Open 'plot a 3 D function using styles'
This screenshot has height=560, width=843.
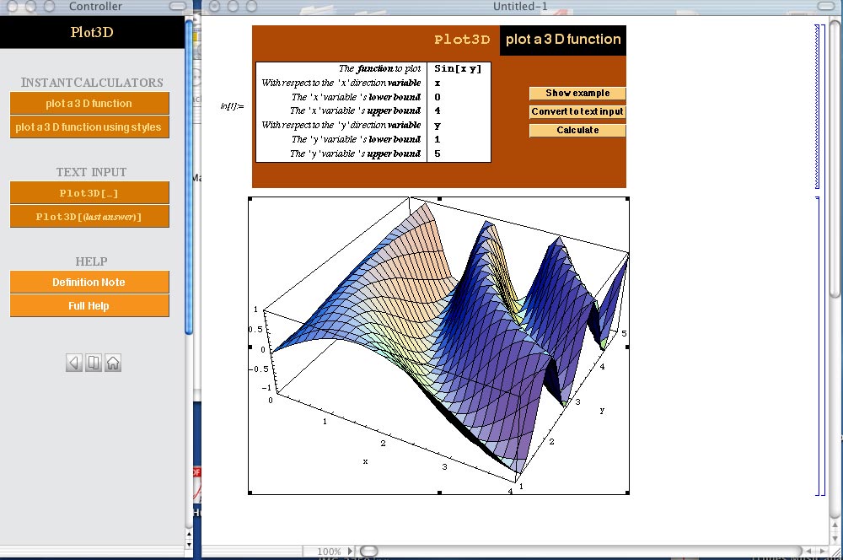click(89, 127)
